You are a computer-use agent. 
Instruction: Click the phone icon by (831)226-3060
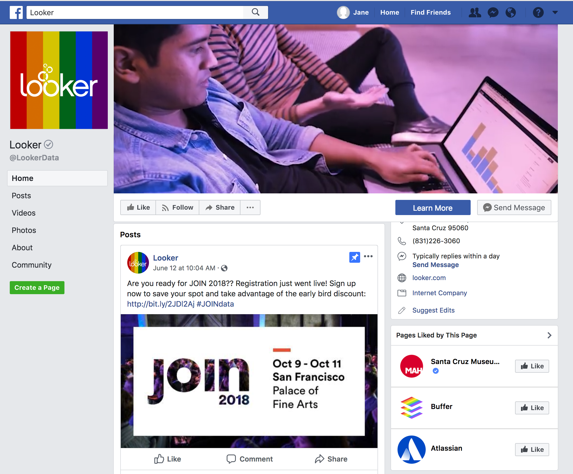402,241
